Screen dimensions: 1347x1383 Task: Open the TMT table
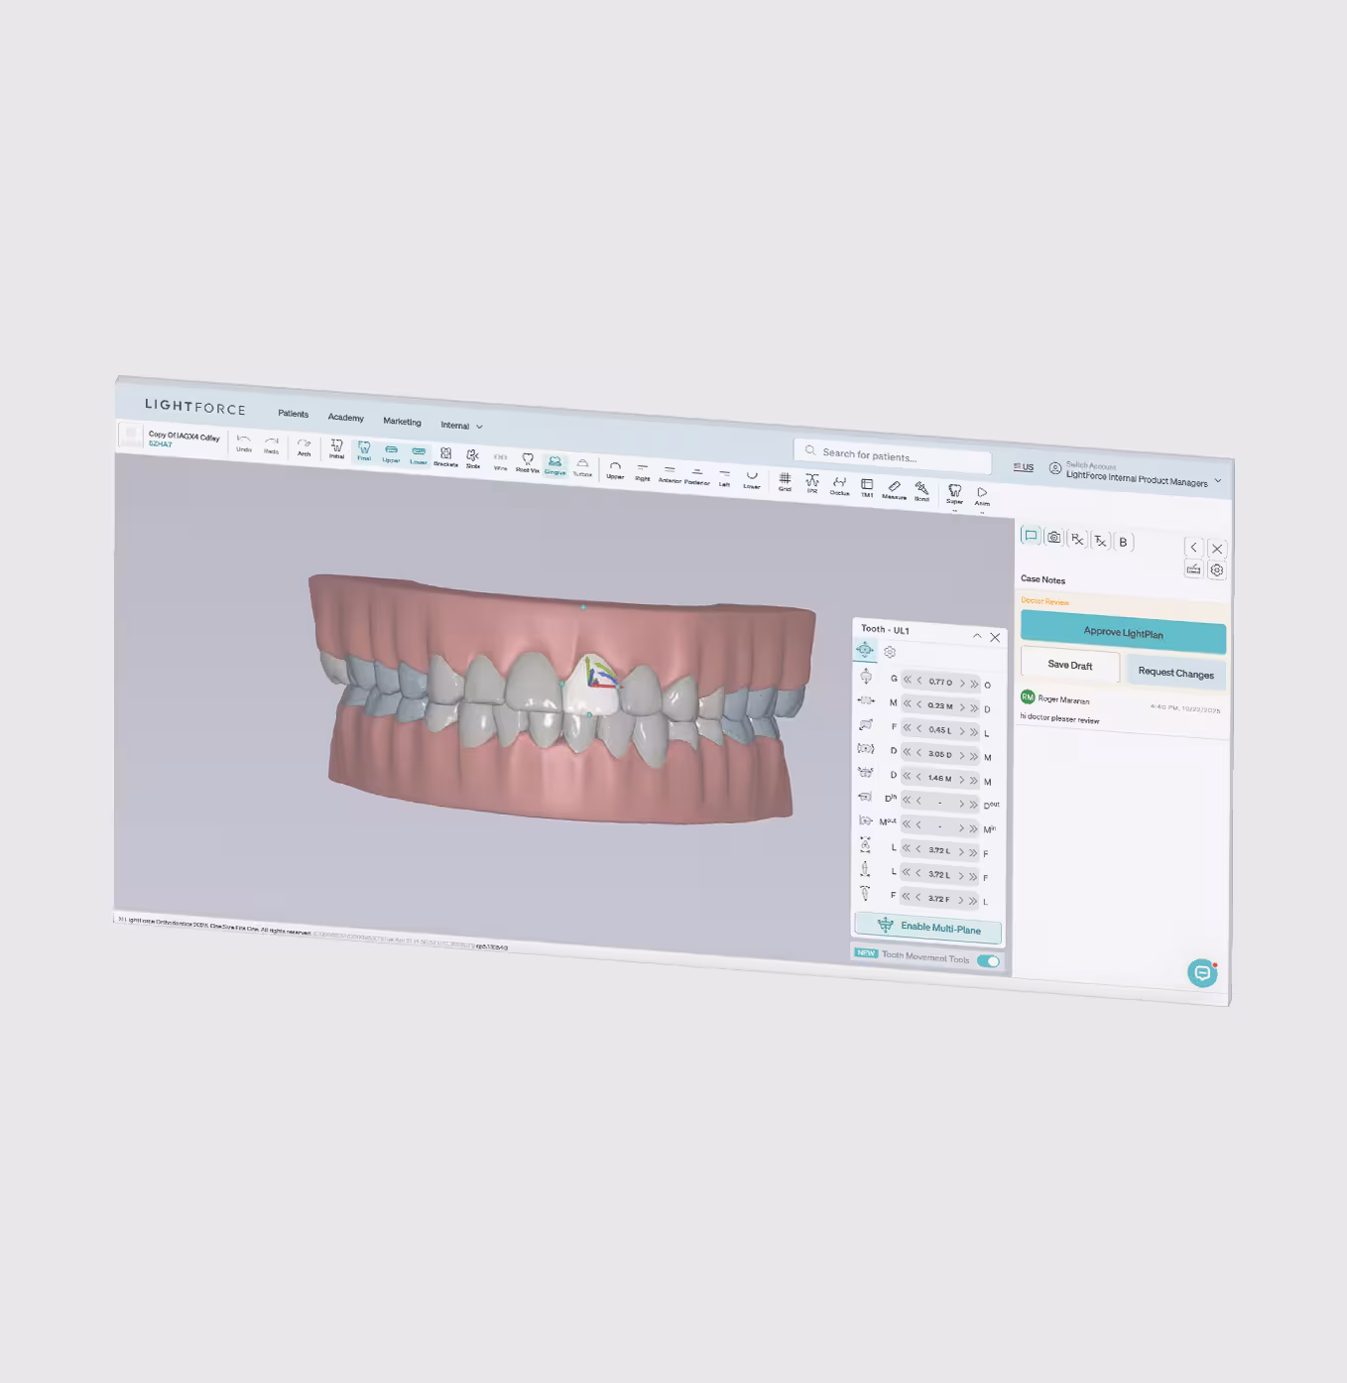(867, 488)
